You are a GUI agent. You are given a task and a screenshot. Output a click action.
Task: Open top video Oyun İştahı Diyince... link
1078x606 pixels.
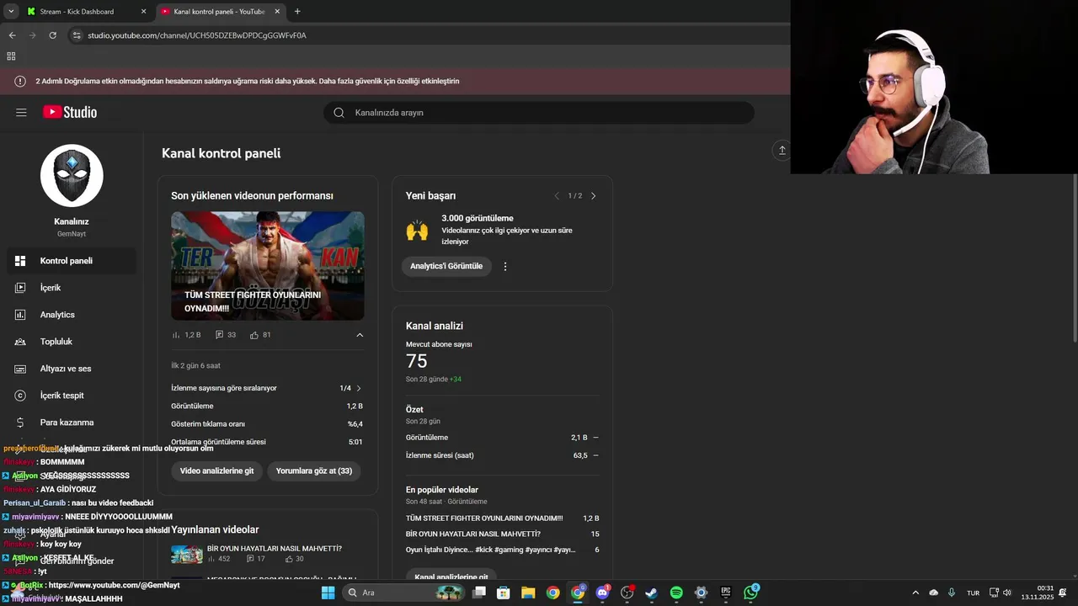[x=491, y=550]
